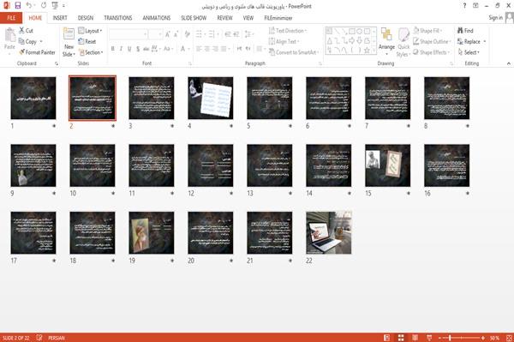The width and height of the screenshot is (514, 342).
Task: Click Align Text button
Action: (284, 41)
